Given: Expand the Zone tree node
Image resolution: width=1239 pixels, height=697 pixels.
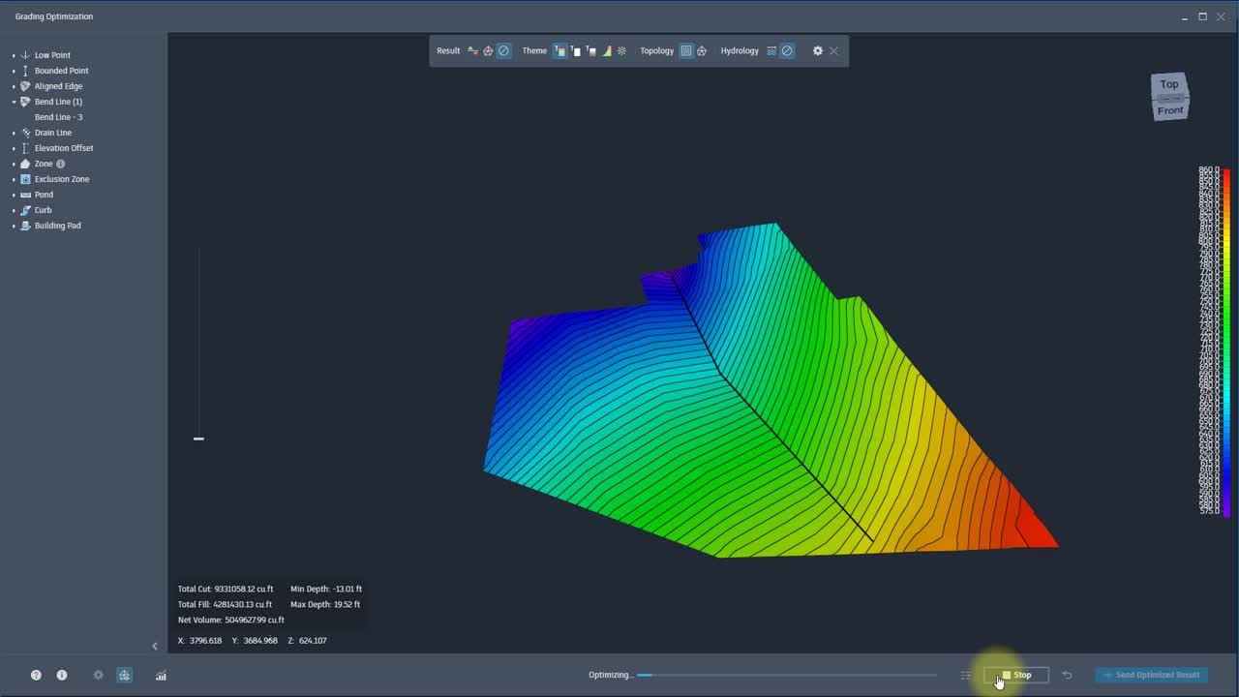Looking at the screenshot, I should [x=14, y=164].
